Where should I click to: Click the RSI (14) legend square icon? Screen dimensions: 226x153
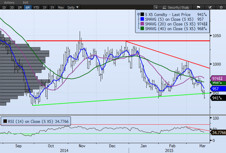pyautogui.click(x=5, y=121)
